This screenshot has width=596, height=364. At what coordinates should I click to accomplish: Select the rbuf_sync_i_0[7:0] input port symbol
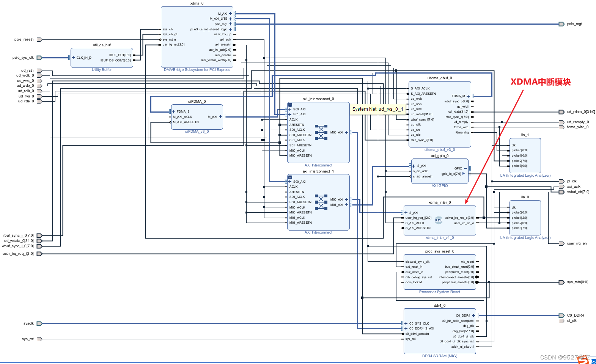(x=39, y=235)
